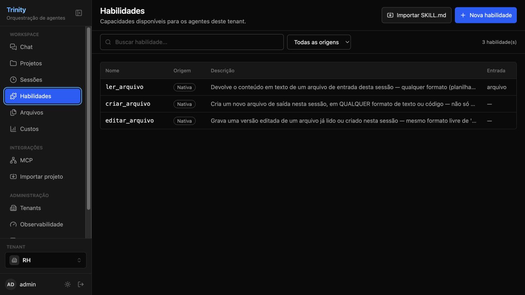Open the Todas as origens dropdown
525x295 pixels.
coord(319,42)
